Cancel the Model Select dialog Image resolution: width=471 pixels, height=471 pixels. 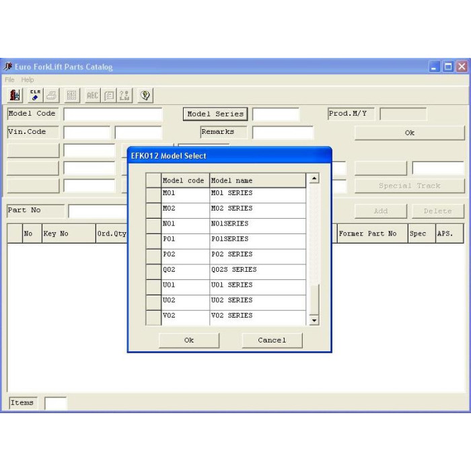point(272,340)
